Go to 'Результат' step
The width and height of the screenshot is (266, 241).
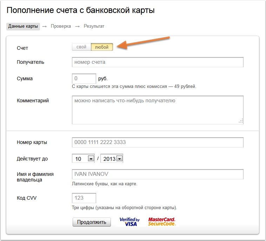click(x=94, y=26)
